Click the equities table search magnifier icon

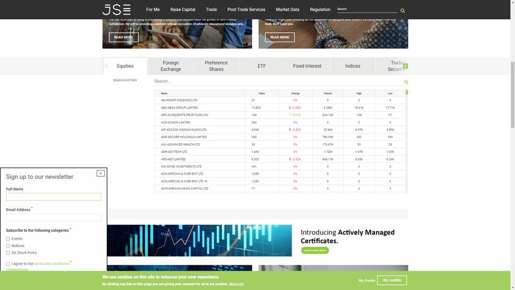(406, 82)
